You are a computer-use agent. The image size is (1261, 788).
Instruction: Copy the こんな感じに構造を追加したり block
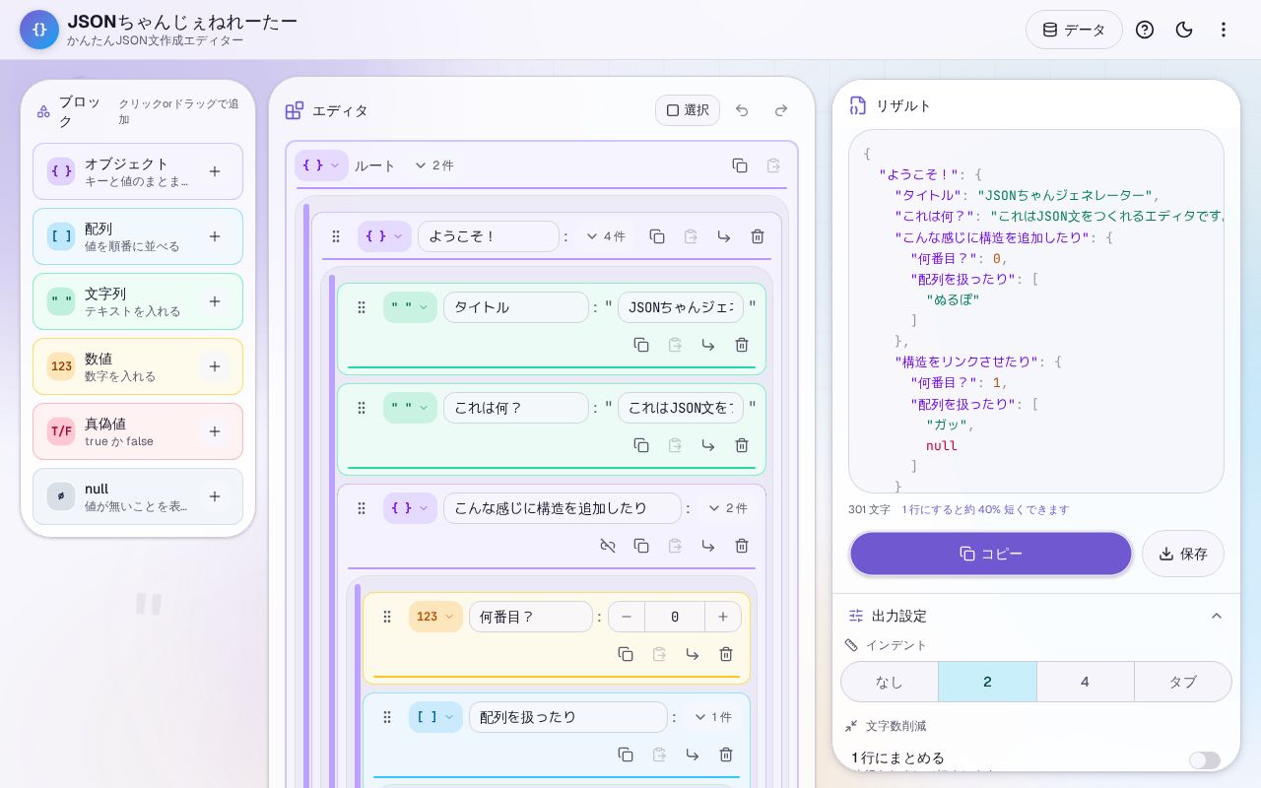pyautogui.click(x=641, y=546)
